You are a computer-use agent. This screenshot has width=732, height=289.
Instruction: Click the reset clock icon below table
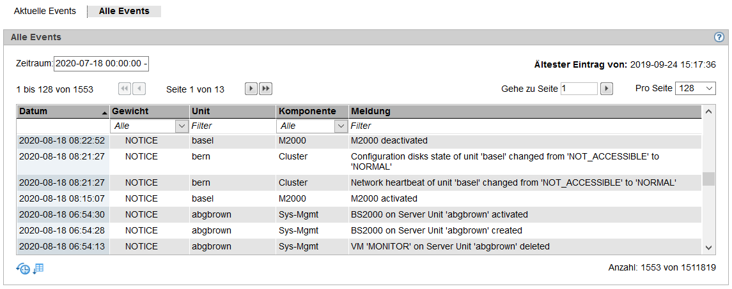click(23, 269)
